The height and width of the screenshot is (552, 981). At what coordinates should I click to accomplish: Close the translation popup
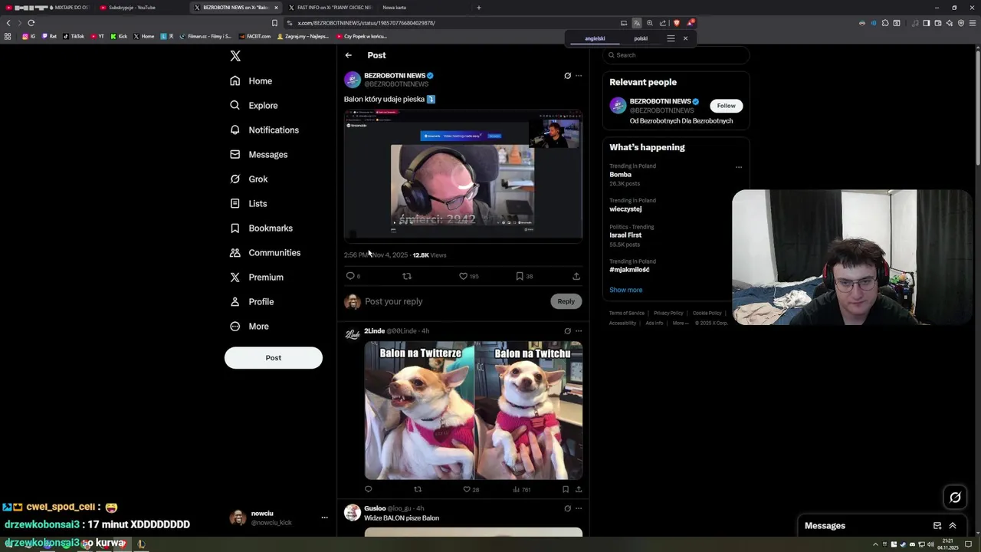(685, 38)
